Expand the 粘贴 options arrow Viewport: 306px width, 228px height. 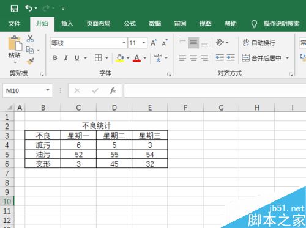pyautogui.click(x=15, y=62)
